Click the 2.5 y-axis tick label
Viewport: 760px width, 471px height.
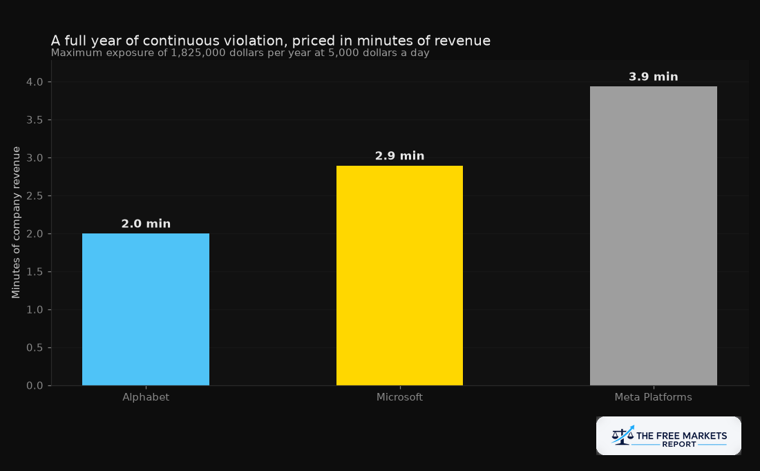pyautogui.click(x=35, y=196)
